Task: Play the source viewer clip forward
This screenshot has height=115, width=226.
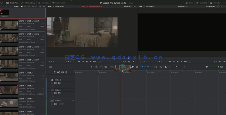Action: (x=91, y=62)
